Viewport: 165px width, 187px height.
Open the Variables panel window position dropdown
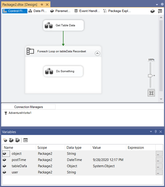coord(151,132)
